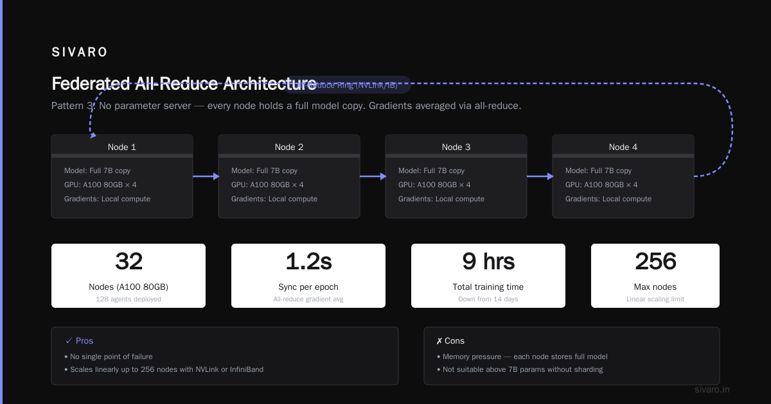
Task: Click the Not suitable above 7B params bullet
Action: pyautogui.click(x=520, y=369)
